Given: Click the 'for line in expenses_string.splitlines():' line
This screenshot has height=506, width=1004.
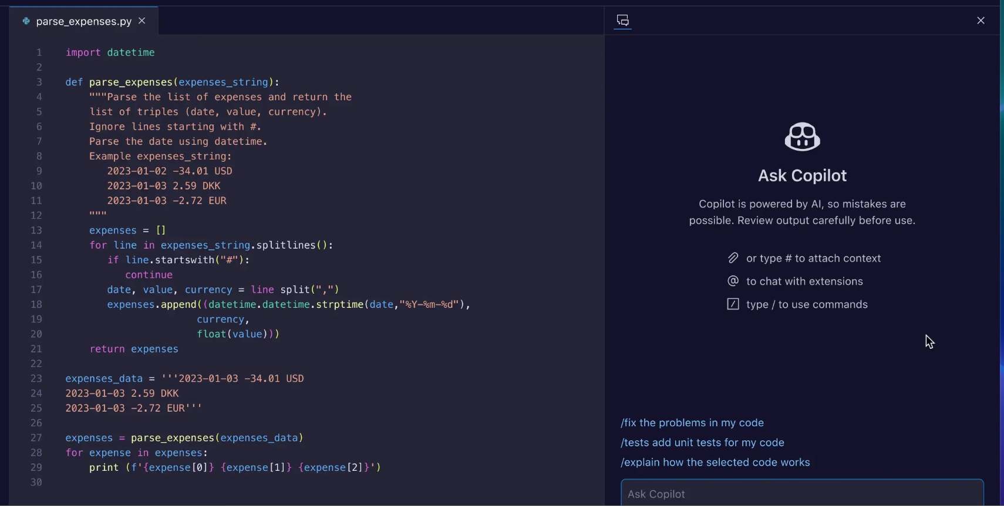Looking at the screenshot, I should [x=211, y=245].
